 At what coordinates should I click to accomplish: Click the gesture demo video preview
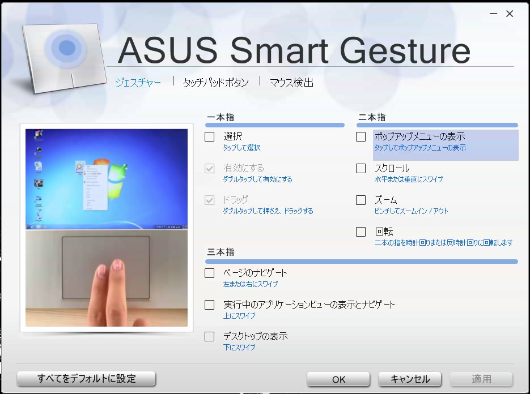point(107,228)
